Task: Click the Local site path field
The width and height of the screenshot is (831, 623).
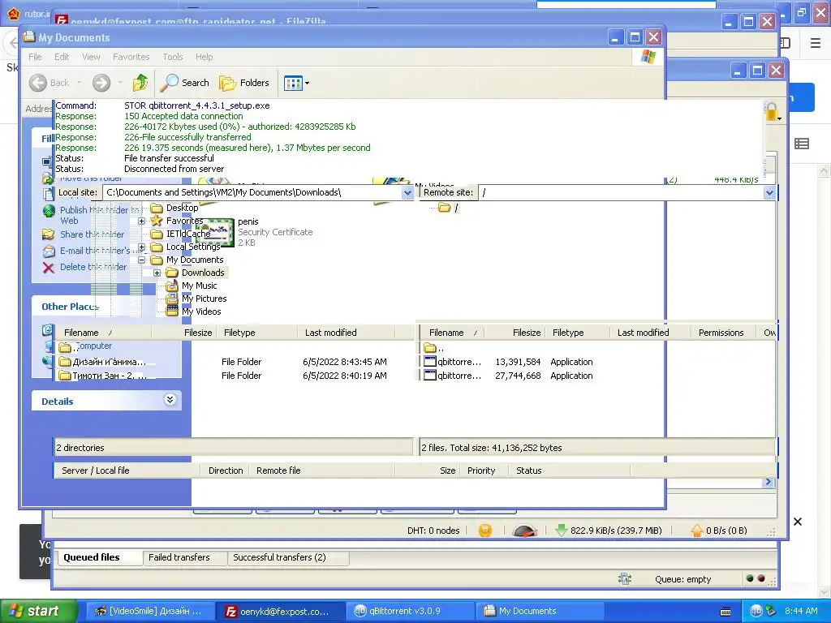Action: click(x=252, y=192)
